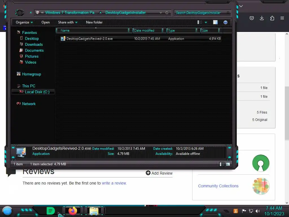Open green notes app on taskbar
The height and width of the screenshot is (217, 289).
(51, 211)
